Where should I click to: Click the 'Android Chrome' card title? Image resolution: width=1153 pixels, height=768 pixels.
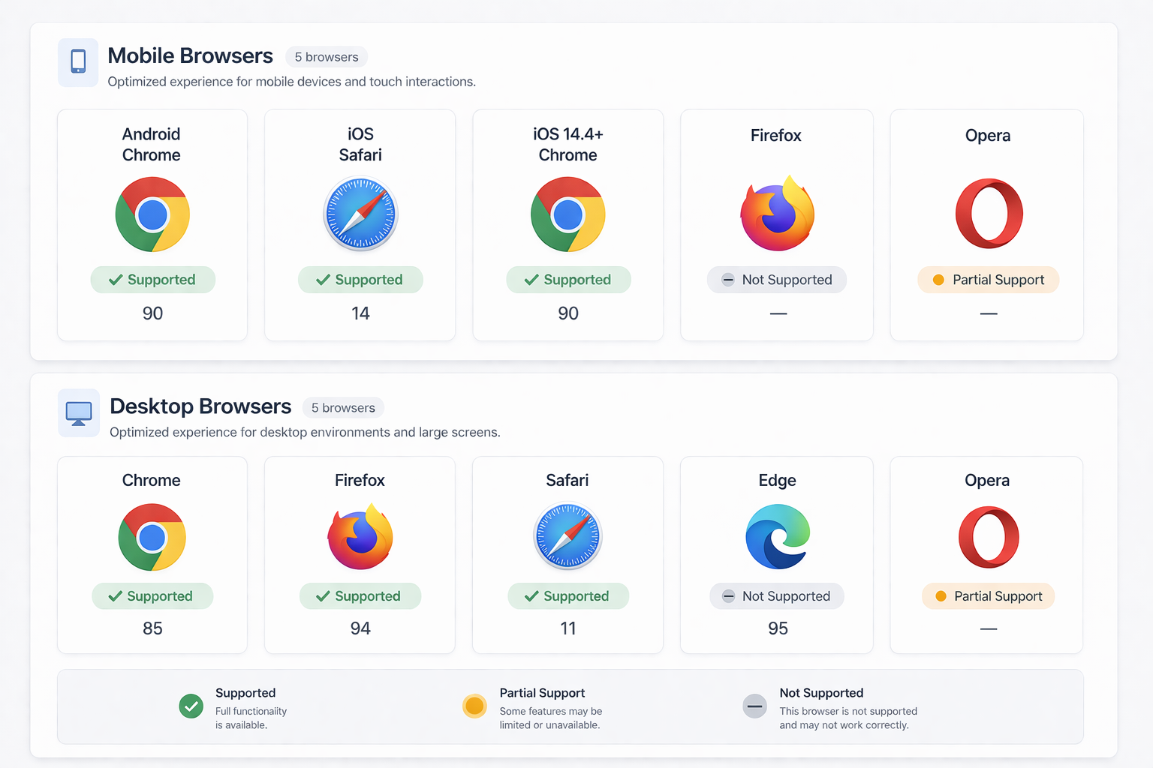152,145
